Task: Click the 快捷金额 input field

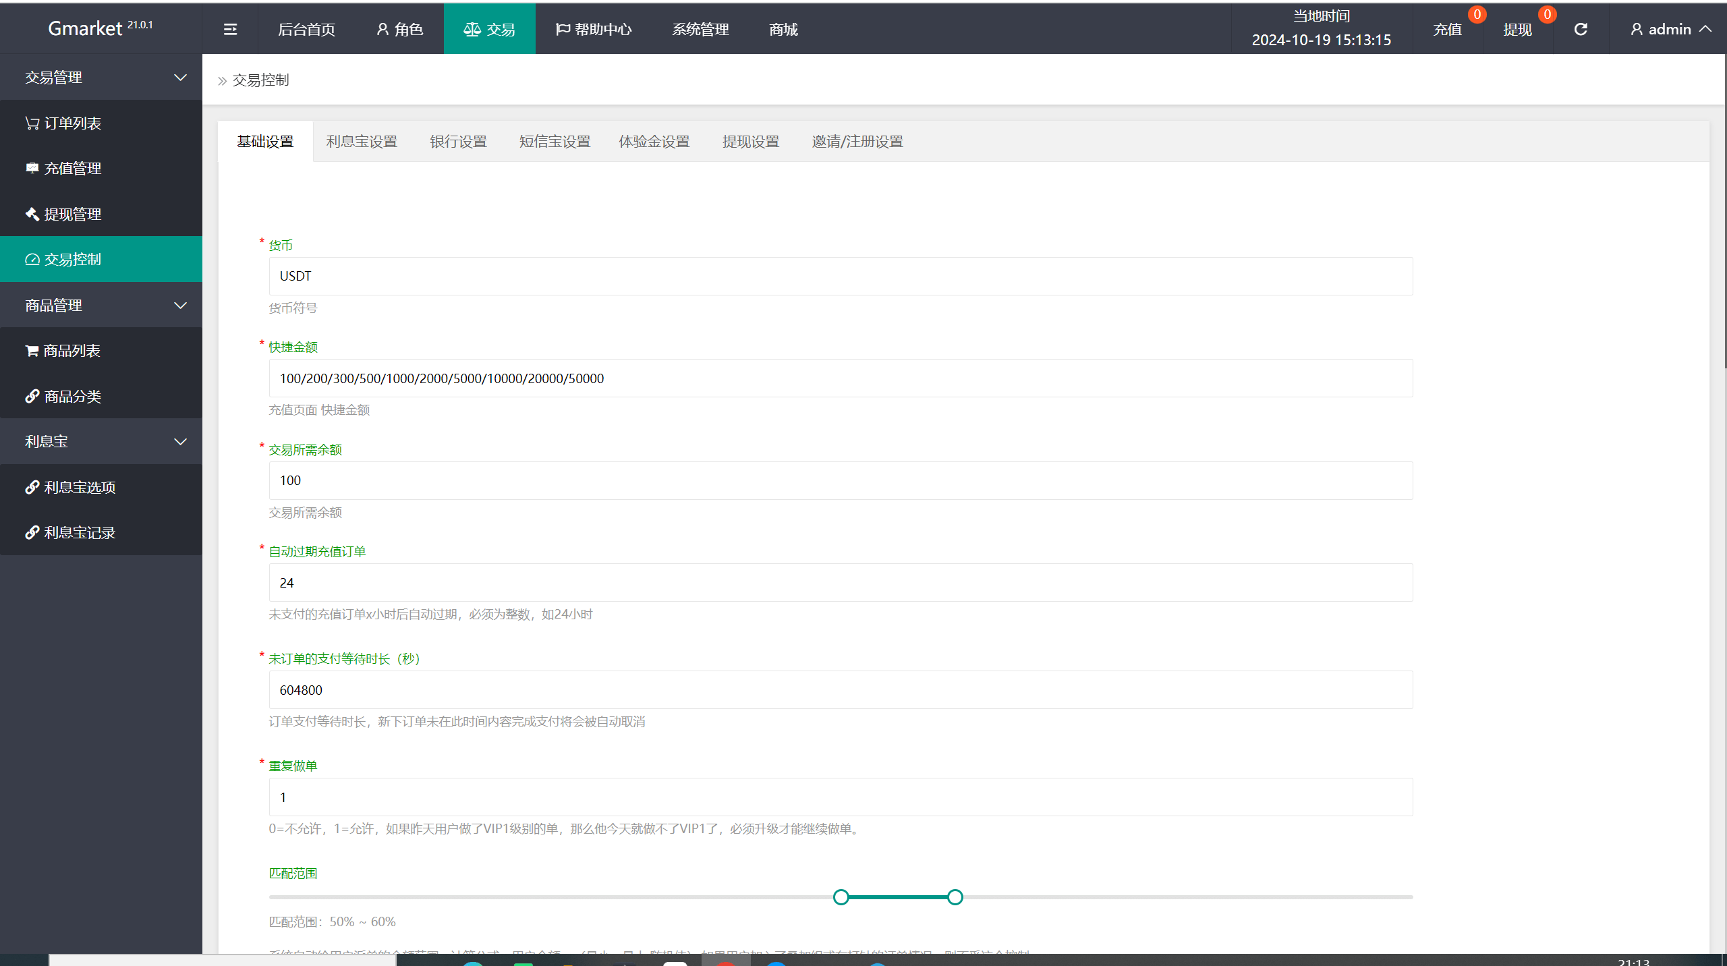Action: click(840, 378)
